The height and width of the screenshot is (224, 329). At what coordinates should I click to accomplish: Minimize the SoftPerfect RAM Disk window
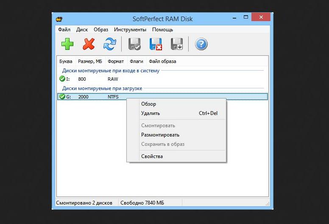coord(234,18)
